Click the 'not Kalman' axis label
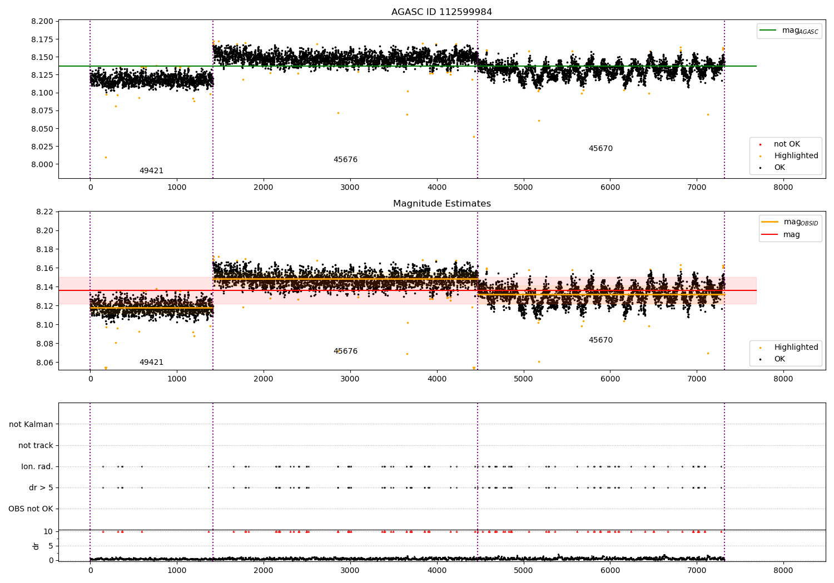 point(31,424)
